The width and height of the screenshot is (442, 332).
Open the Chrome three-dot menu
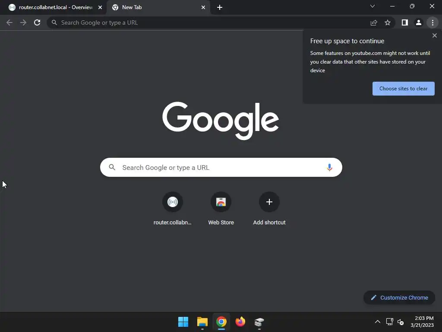[x=433, y=22]
